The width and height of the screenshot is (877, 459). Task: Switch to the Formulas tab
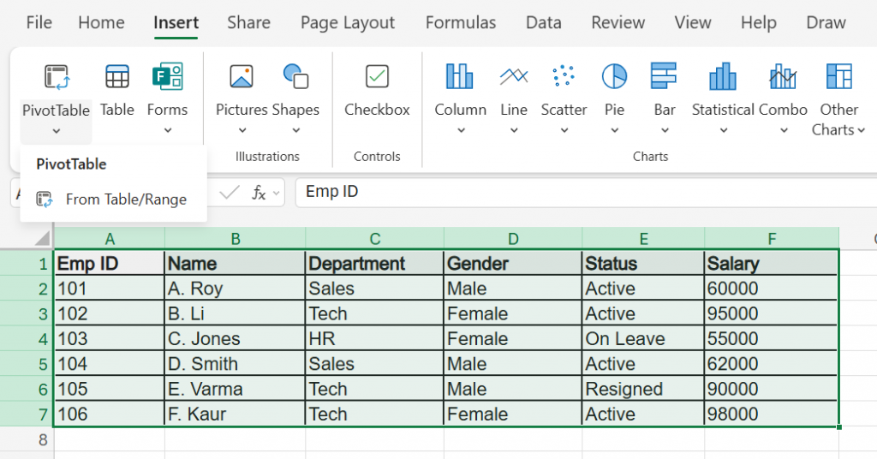[461, 23]
